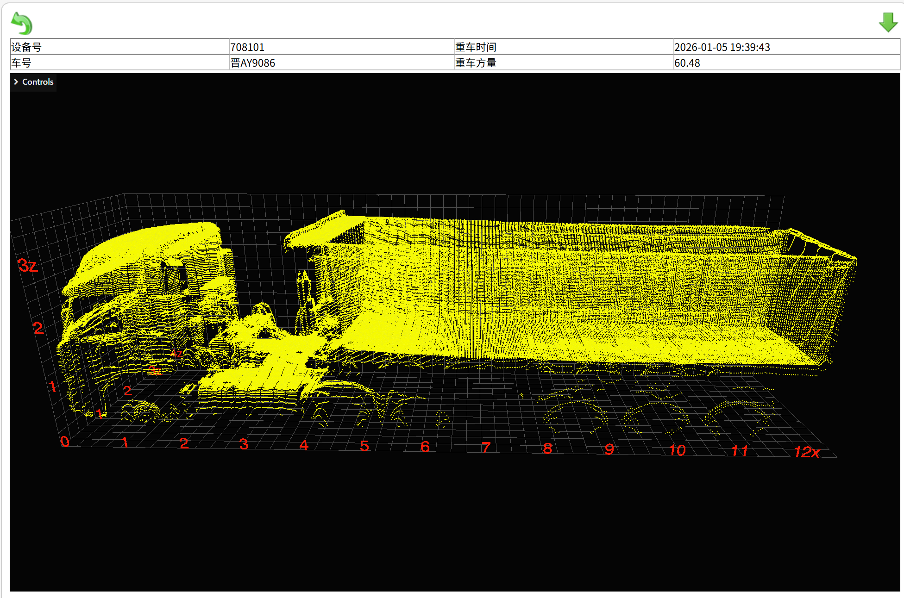Image resolution: width=904 pixels, height=598 pixels.
Task: Click the 车号 label cell
Action: click(21, 63)
